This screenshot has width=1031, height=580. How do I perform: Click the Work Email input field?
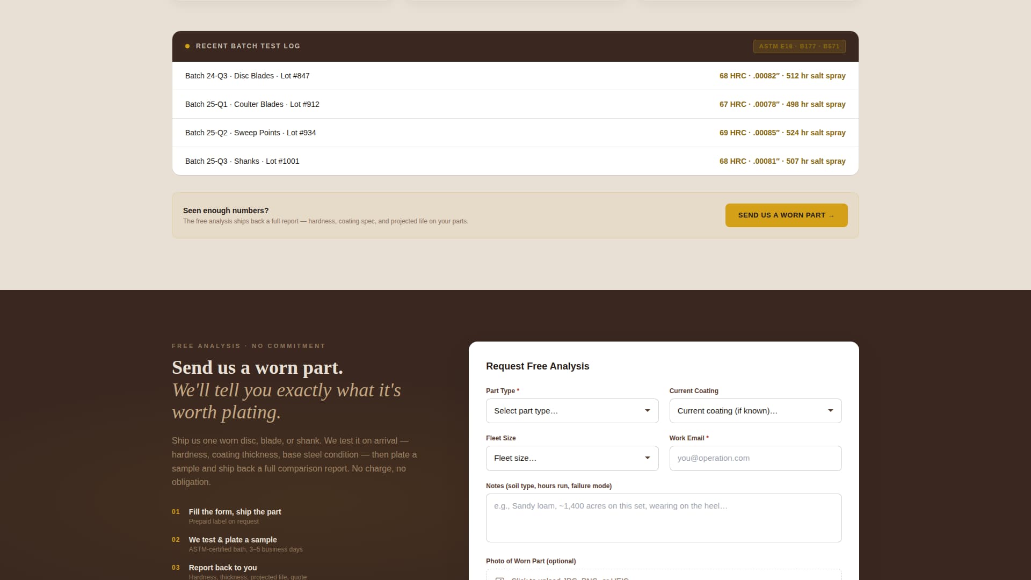(755, 458)
